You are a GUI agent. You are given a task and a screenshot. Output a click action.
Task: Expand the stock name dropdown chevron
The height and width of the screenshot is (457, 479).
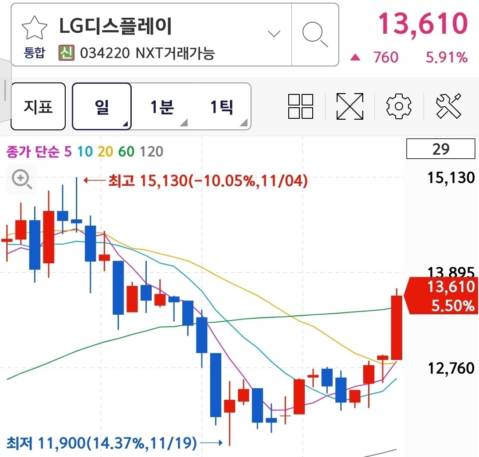point(274,33)
